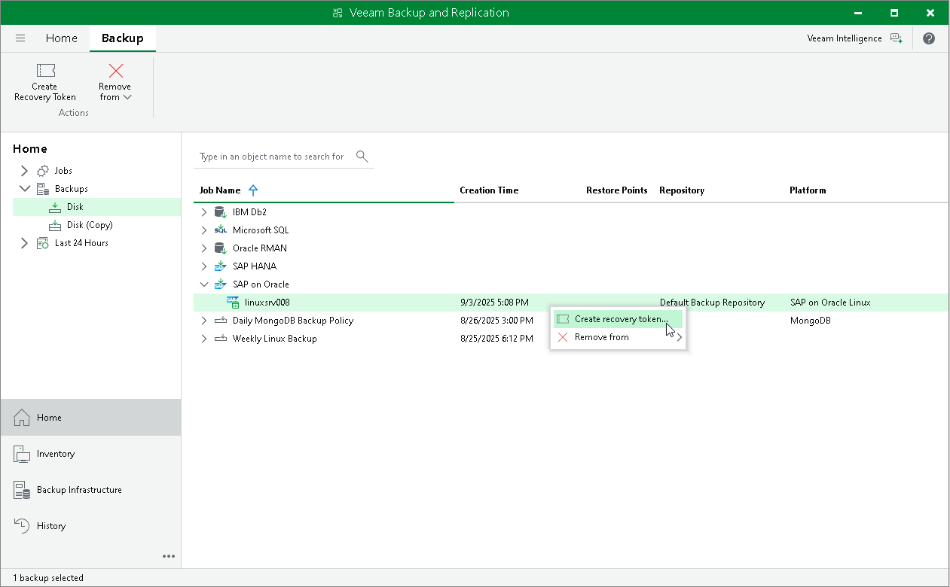Viewport: 950px width, 587px height.
Task: Click the '1 backup selected' status text
Action: (48, 578)
